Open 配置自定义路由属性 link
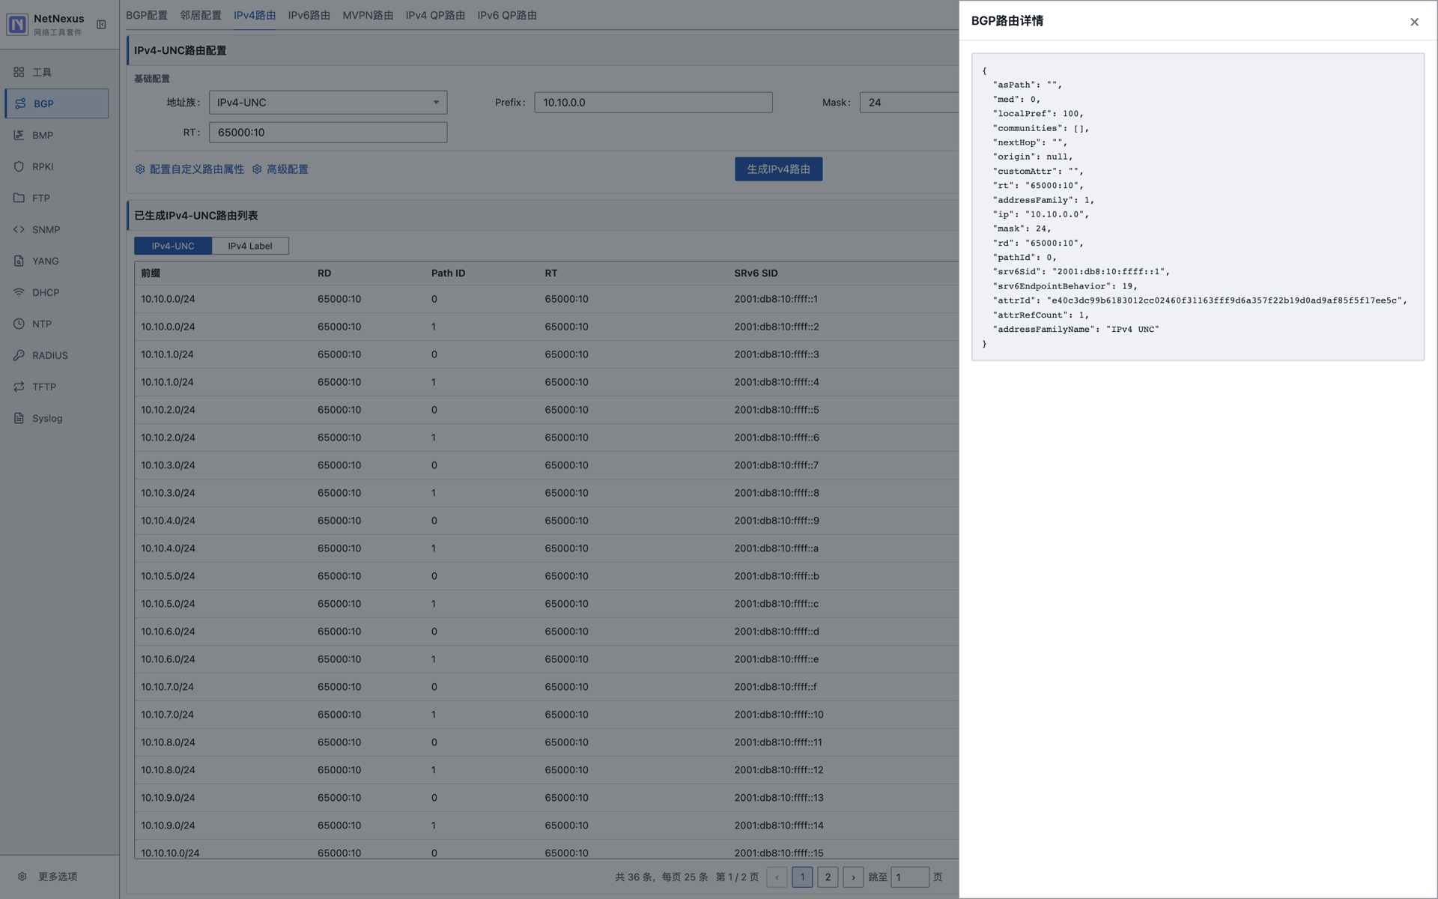The width and height of the screenshot is (1438, 899). click(197, 169)
